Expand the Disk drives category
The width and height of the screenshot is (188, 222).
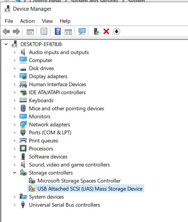[x=14, y=69]
